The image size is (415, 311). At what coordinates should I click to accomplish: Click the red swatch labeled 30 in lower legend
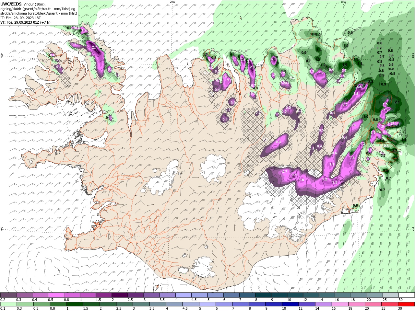point(406,304)
